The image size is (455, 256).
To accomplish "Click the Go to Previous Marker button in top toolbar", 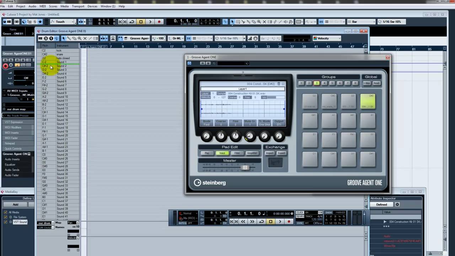I will [x=120, y=22].
